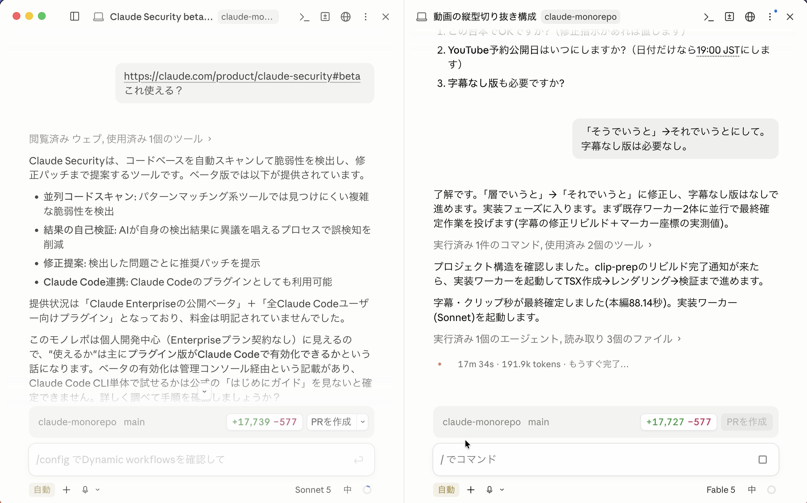The width and height of the screenshot is (807, 503).
Task: Open +17,739 -577 diff stats in left pane
Action: tap(264, 422)
